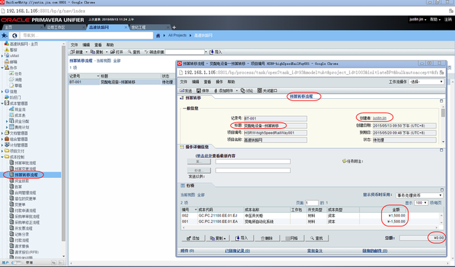Click 复制 copy in log toolbar
Image resolution: width=455 pixels, height=267 pixels.
[97, 52]
